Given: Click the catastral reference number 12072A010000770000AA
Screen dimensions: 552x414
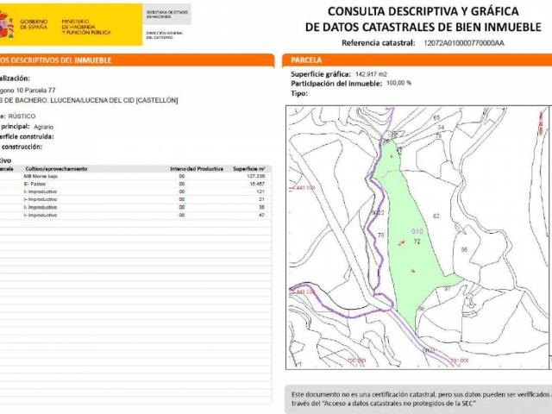Looking at the screenshot, I should (467, 42).
